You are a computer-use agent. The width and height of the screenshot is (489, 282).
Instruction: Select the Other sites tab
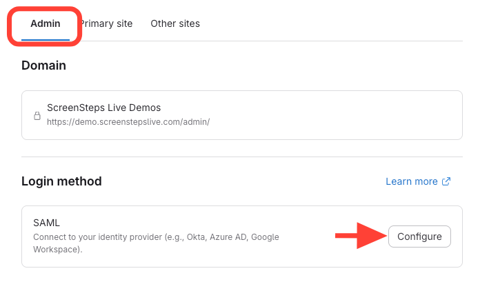coord(175,23)
